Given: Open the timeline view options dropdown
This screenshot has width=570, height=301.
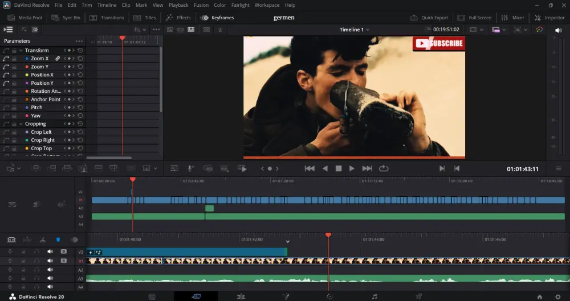Looking at the screenshot, I should pos(482,30).
